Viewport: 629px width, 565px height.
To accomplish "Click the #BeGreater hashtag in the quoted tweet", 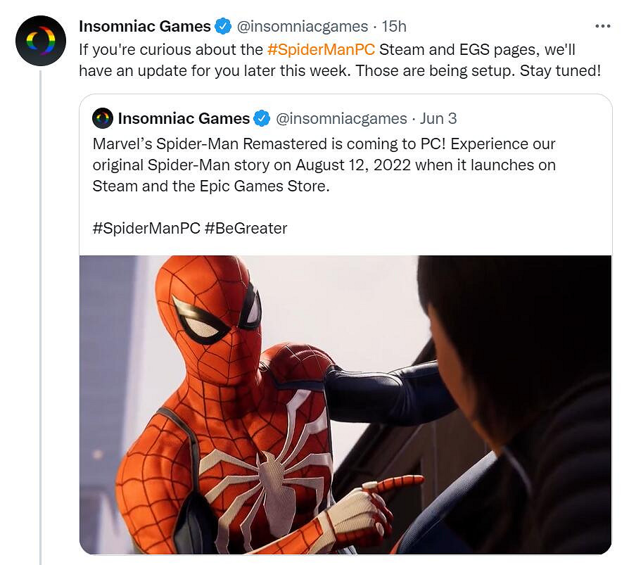I will (x=246, y=228).
